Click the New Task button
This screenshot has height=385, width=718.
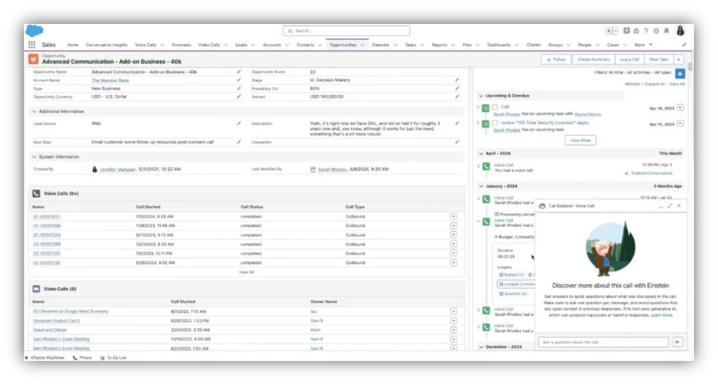pyautogui.click(x=659, y=59)
